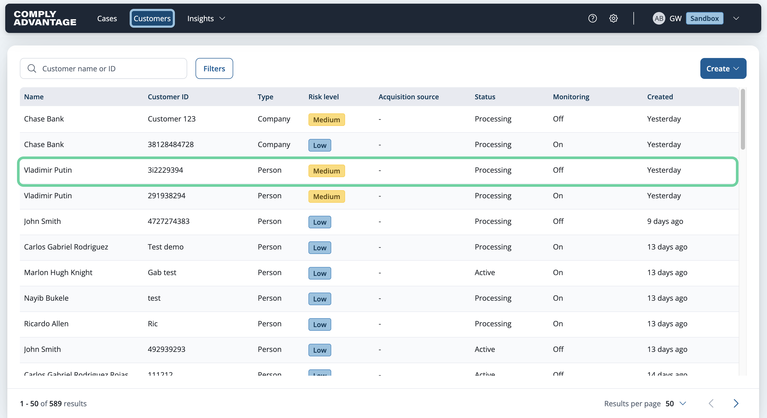Click the Status column header
Image resolution: width=767 pixels, height=418 pixels.
(485, 97)
